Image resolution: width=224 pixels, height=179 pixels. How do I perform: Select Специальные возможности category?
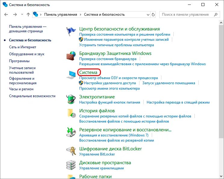(32, 96)
